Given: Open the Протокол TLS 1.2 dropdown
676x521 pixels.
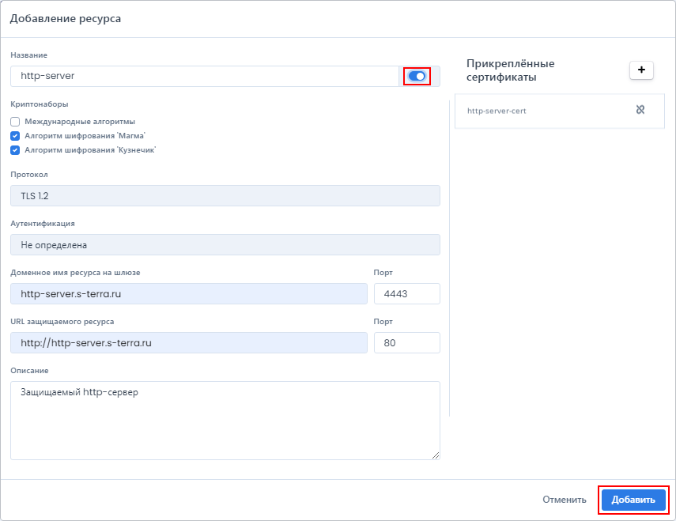Looking at the screenshot, I should coord(225,195).
